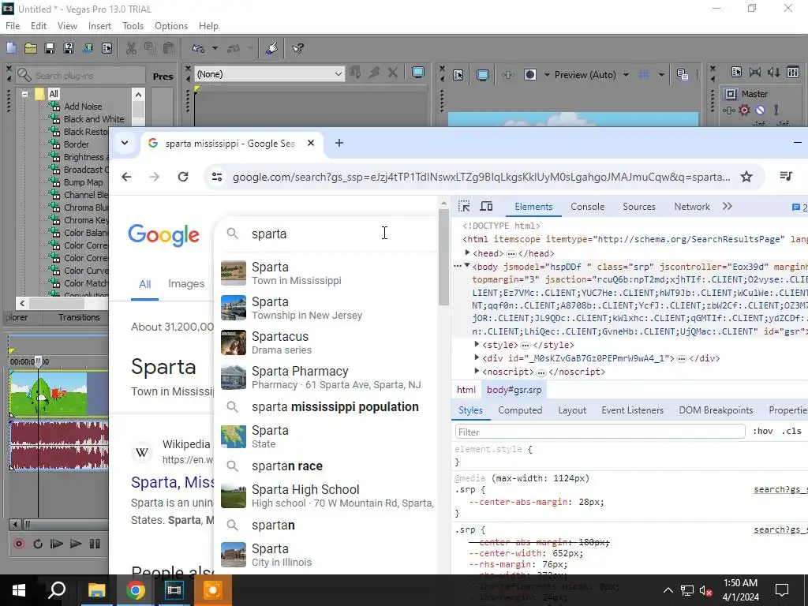This screenshot has width=808, height=606.
Task: Open preview overlays grid dropdown arrow
Action: click(661, 75)
